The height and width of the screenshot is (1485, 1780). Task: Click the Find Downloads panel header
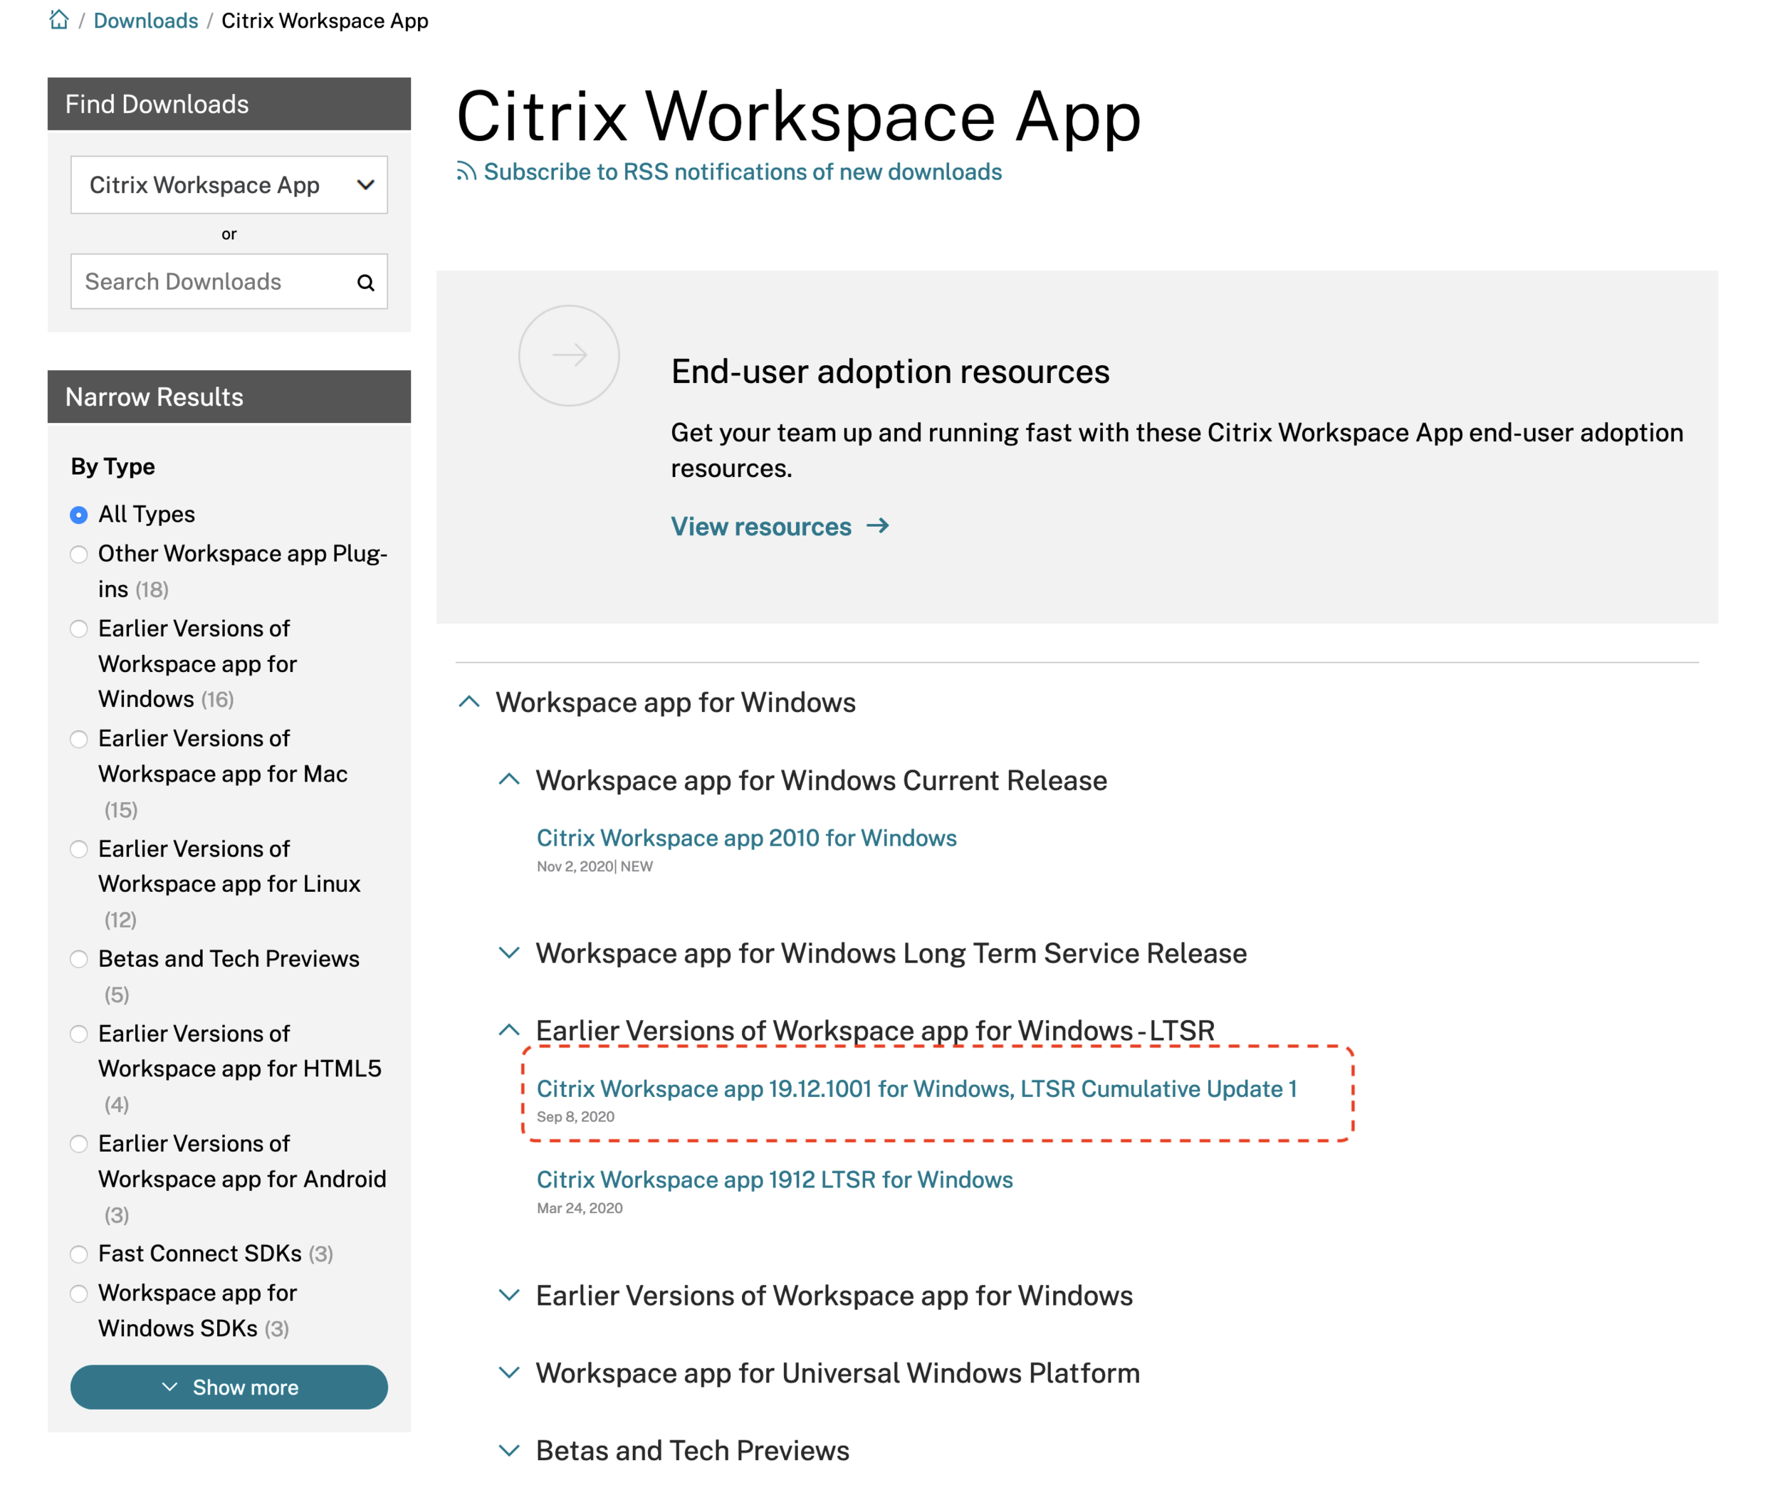pyautogui.click(x=229, y=104)
